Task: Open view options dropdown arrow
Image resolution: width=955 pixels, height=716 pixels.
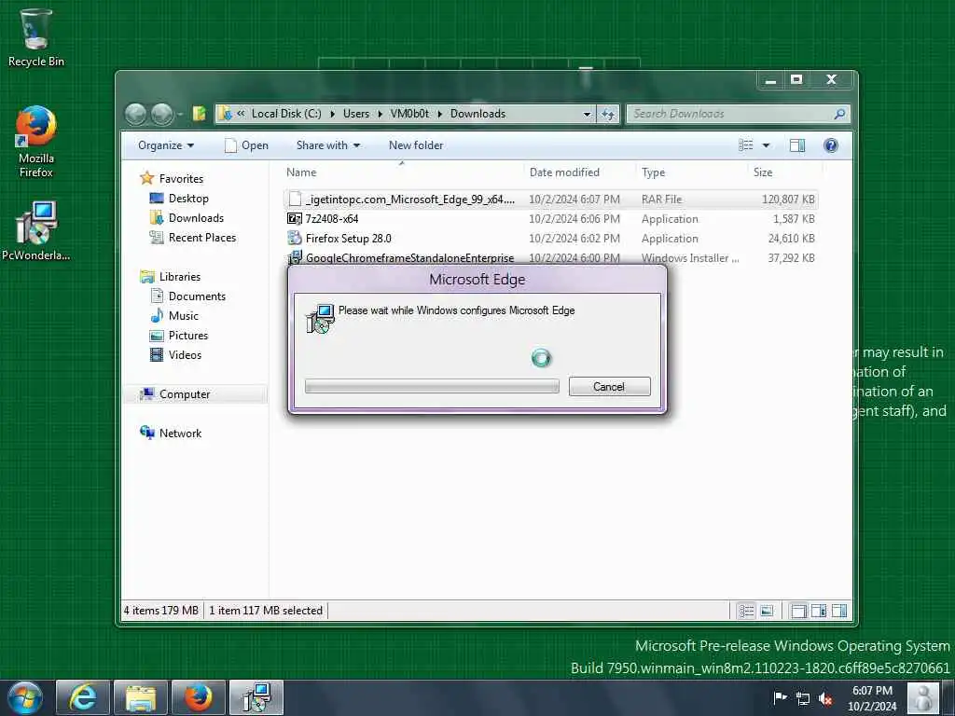Action: pos(767,145)
